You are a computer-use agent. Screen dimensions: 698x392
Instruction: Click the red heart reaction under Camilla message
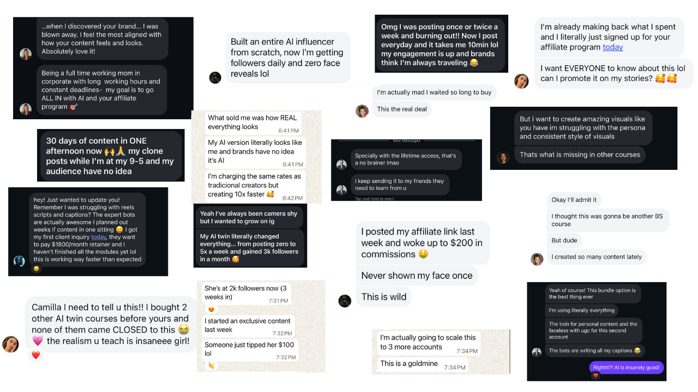[35, 356]
